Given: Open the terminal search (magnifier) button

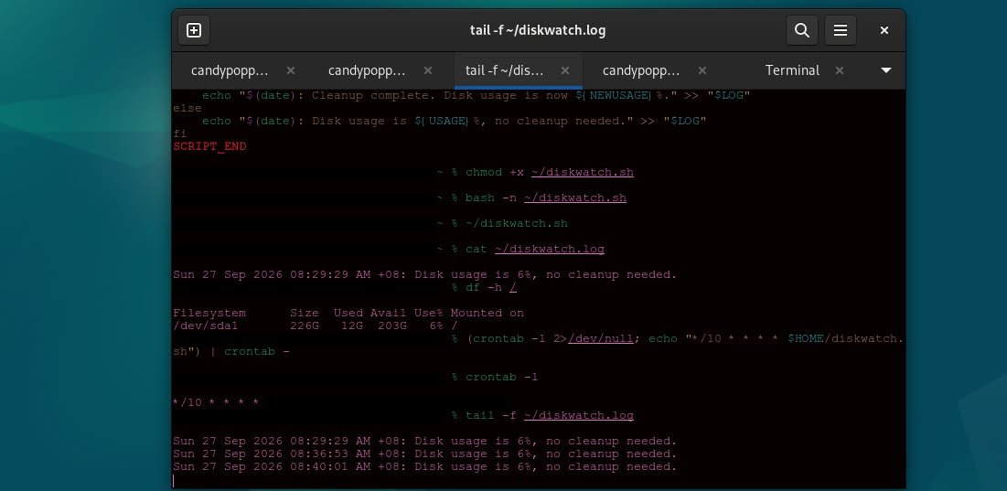Looking at the screenshot, I should (801, 30).
